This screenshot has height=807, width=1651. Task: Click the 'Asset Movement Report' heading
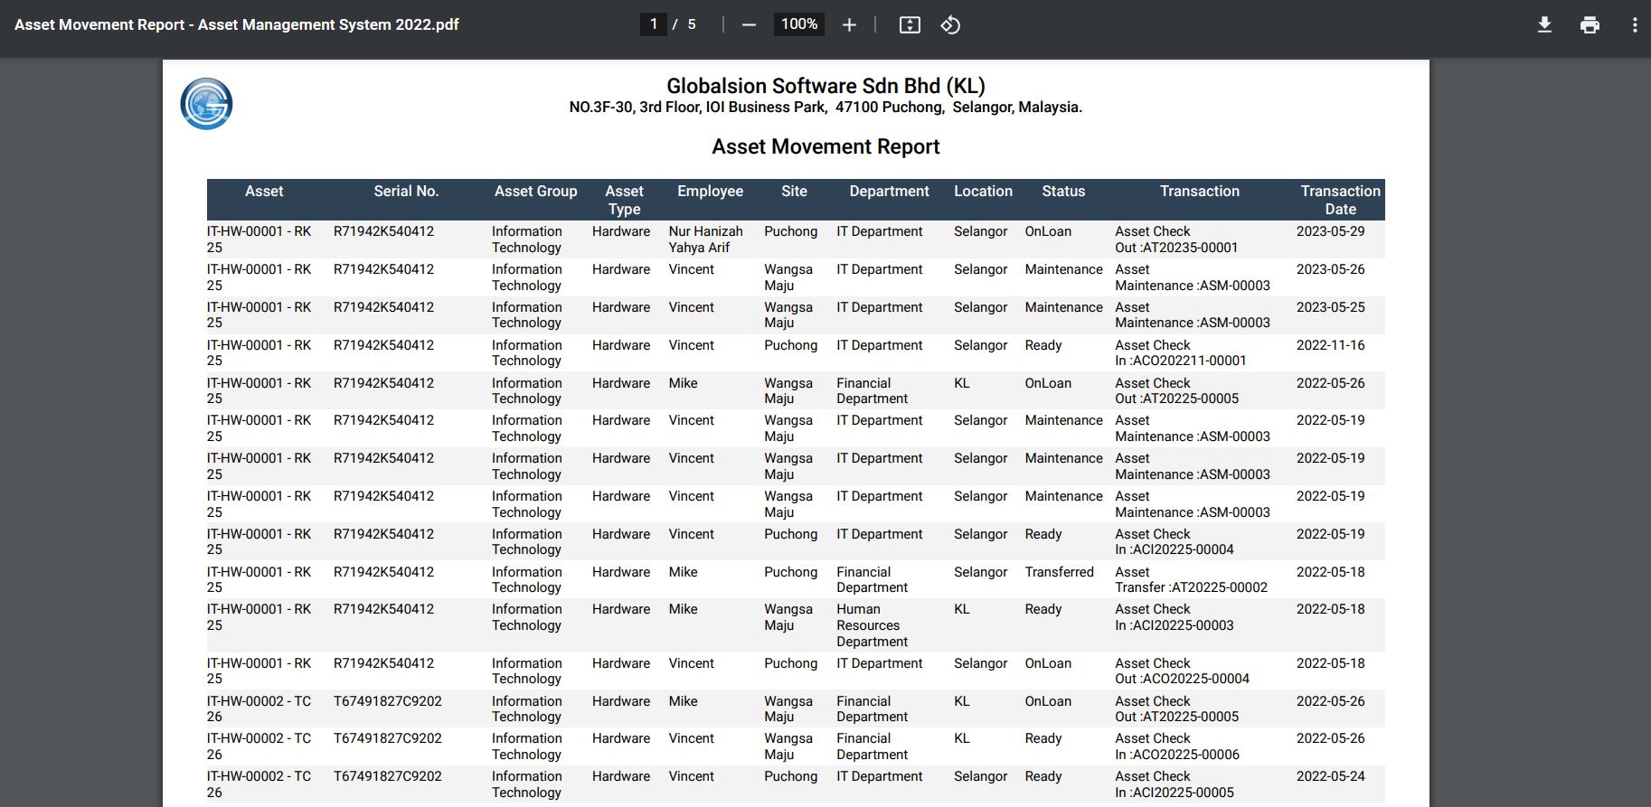825,146
